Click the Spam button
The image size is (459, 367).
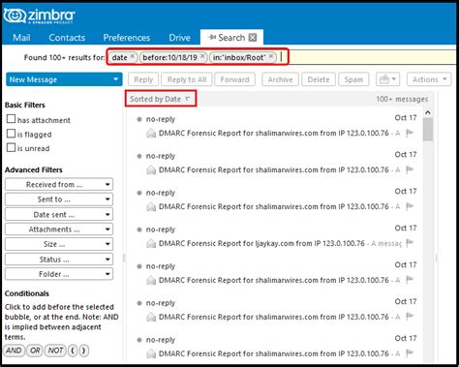[353, 79]
